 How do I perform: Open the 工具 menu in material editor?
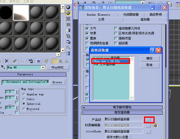pos(28,1)
